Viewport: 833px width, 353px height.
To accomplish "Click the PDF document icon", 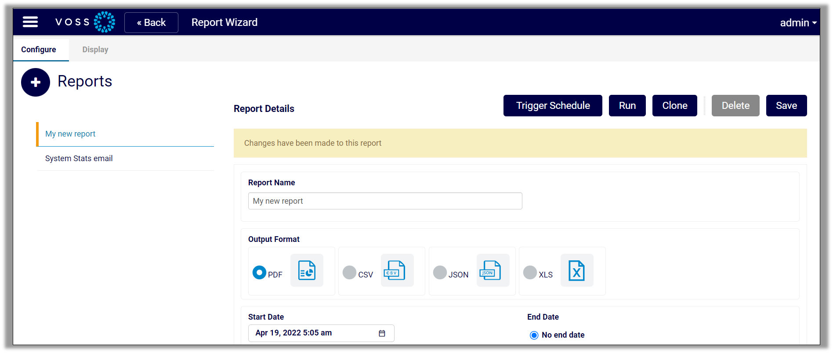I will click(x=307, y=270).
